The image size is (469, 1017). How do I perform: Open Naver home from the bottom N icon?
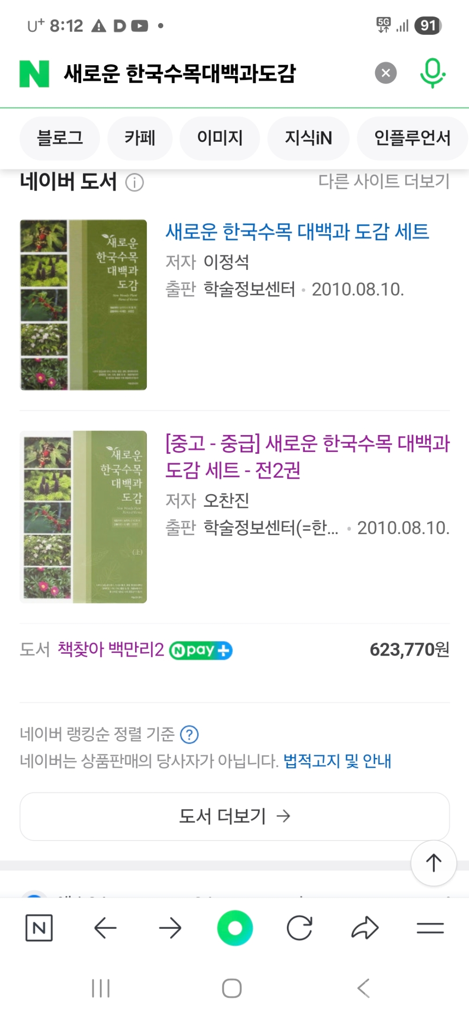coord(39,928)
